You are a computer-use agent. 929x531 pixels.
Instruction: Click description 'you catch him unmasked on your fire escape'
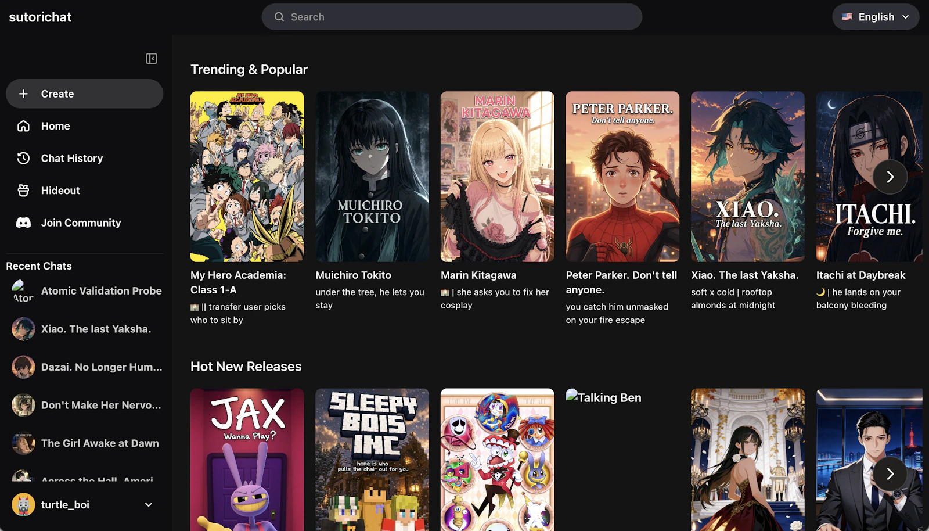click(x=617, y=313)
